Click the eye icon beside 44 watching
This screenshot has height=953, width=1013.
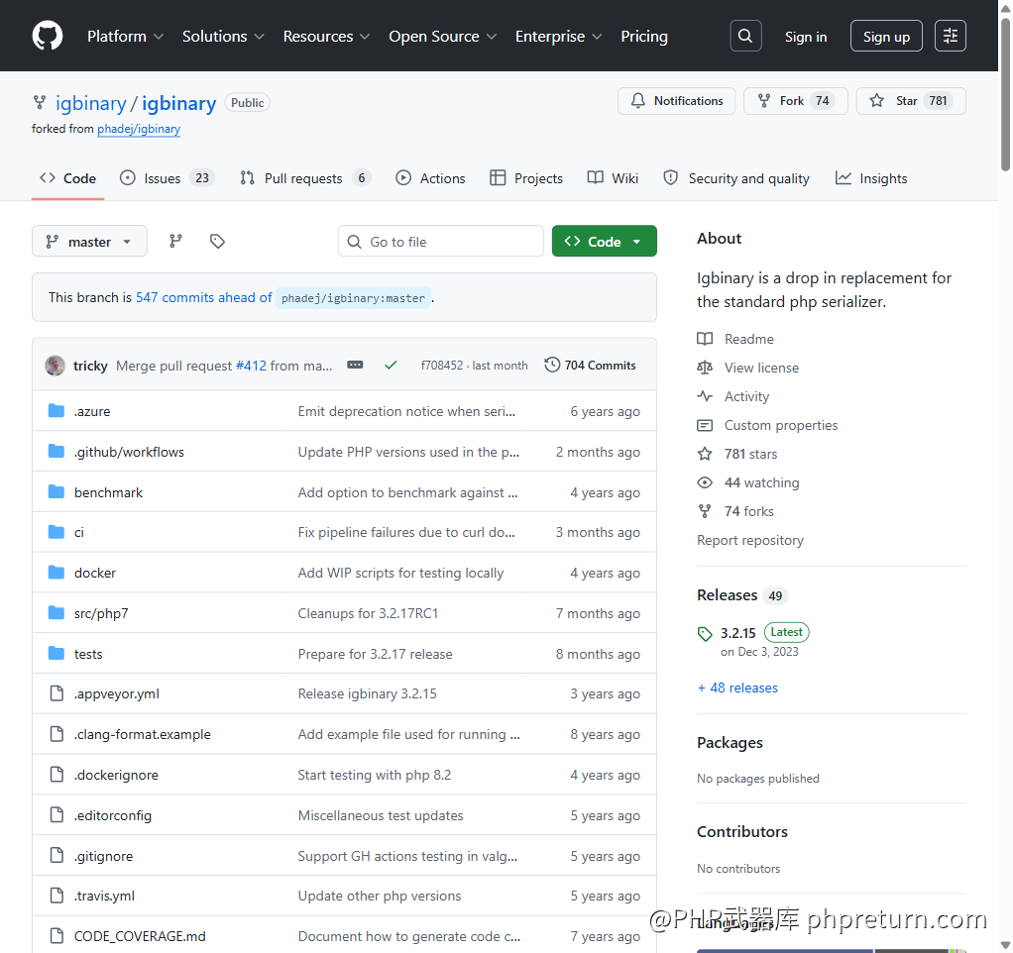coord(705,483)
